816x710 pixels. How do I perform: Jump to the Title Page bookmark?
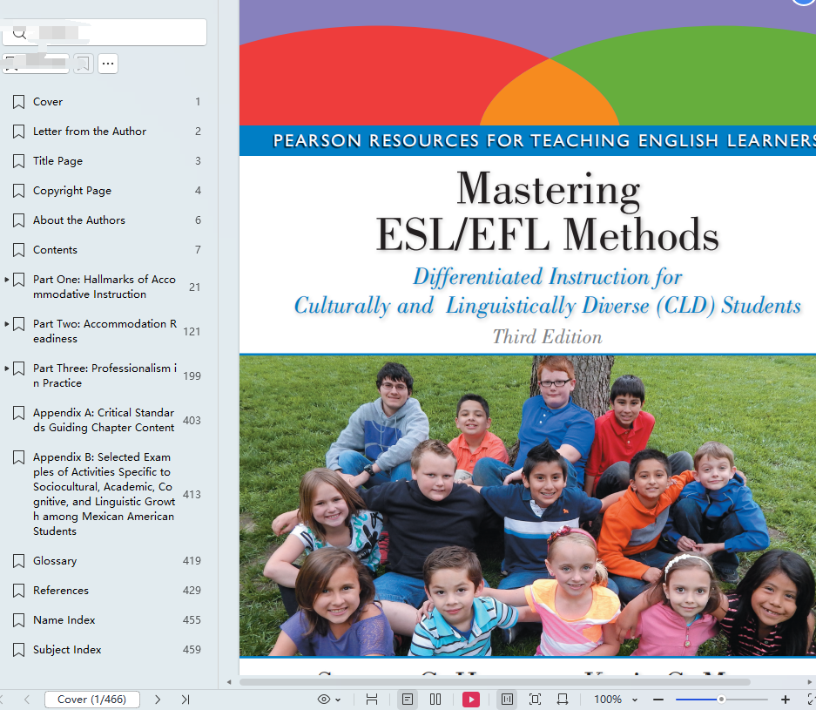click(x=57, y=161)
